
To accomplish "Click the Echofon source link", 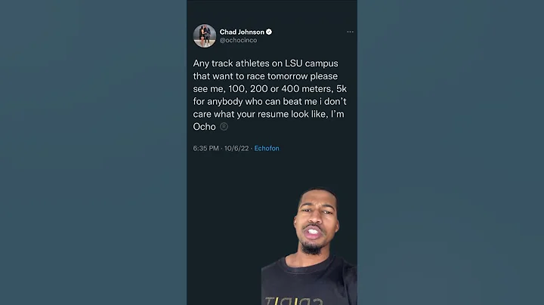I will point(267,149).
